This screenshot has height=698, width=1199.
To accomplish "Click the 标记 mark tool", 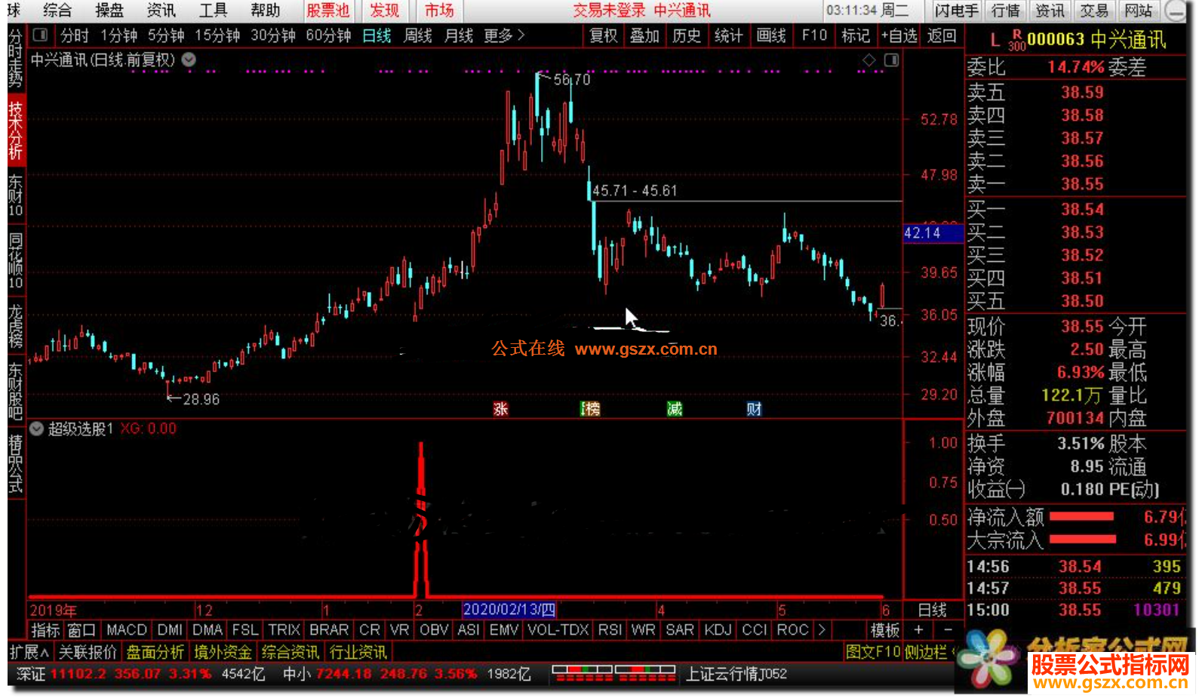I will 856,35.
